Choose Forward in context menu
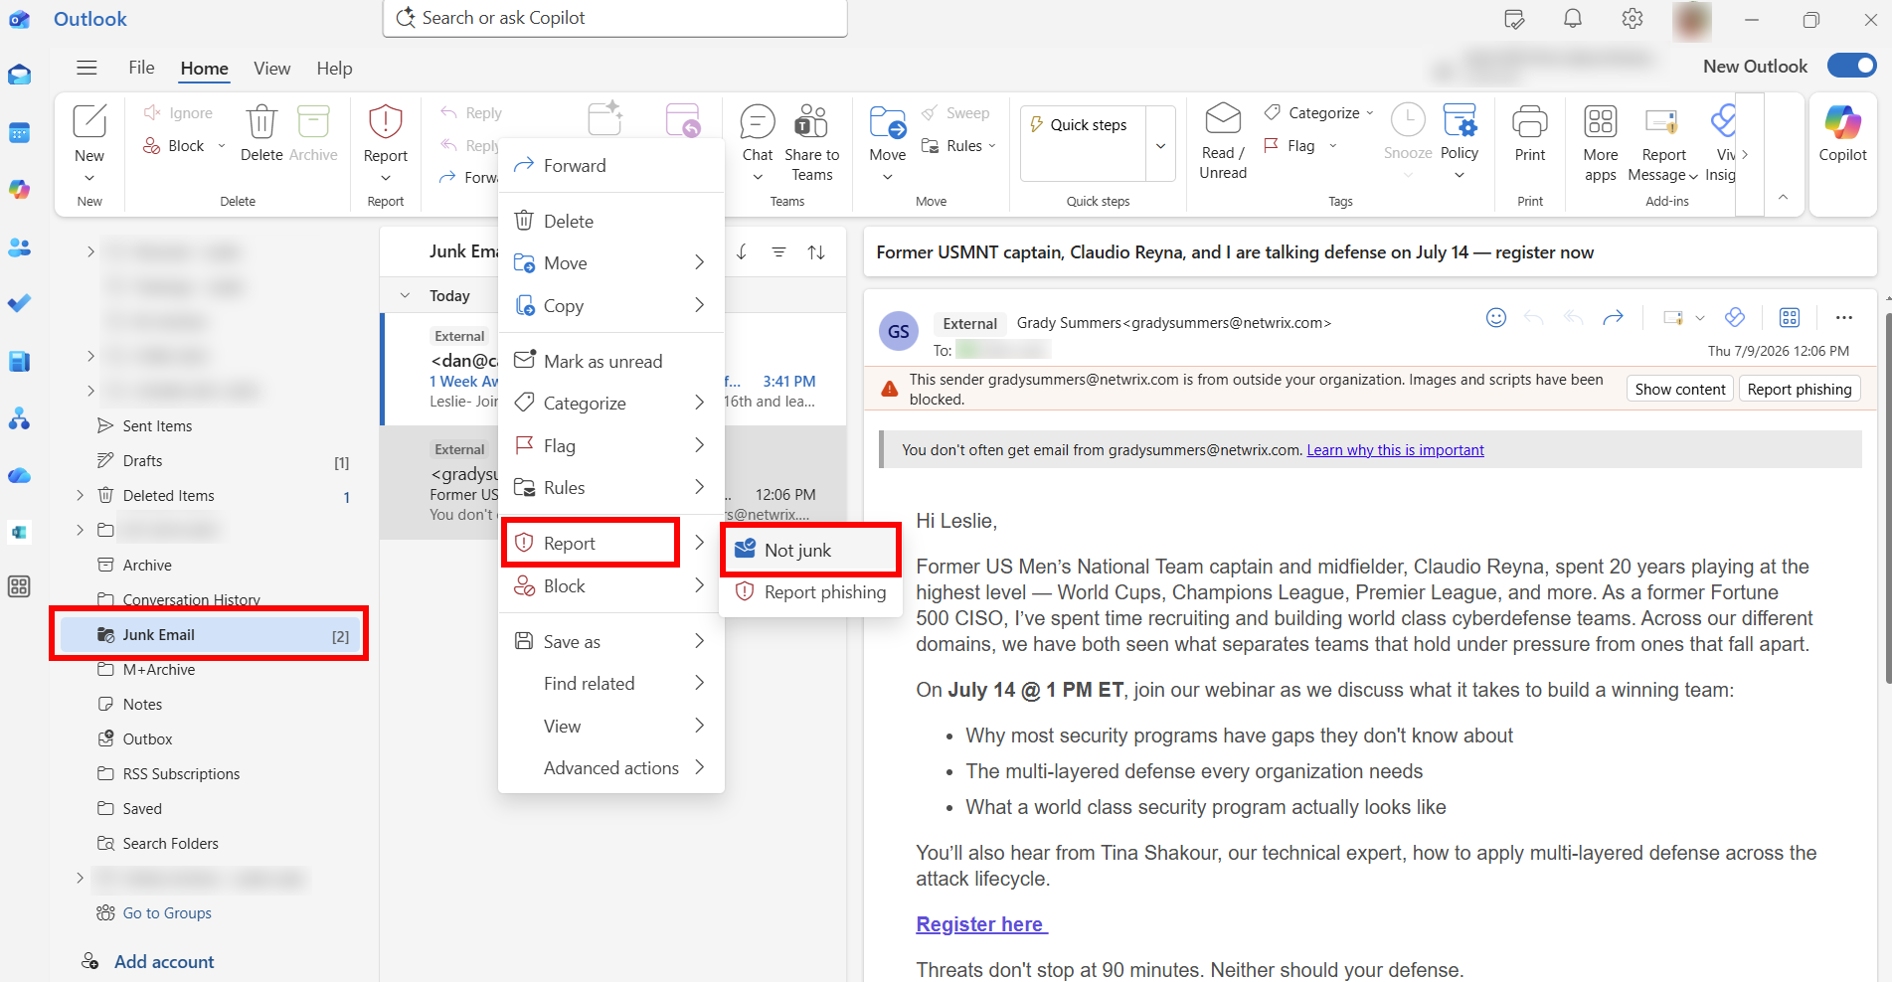The width and height of the screenshot is (1892, 982). pyautogui.click(x=610, y=166)
